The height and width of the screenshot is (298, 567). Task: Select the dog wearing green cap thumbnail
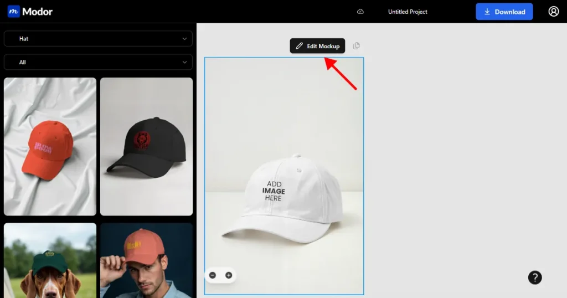pyautogui.click(x=50, y=260)
